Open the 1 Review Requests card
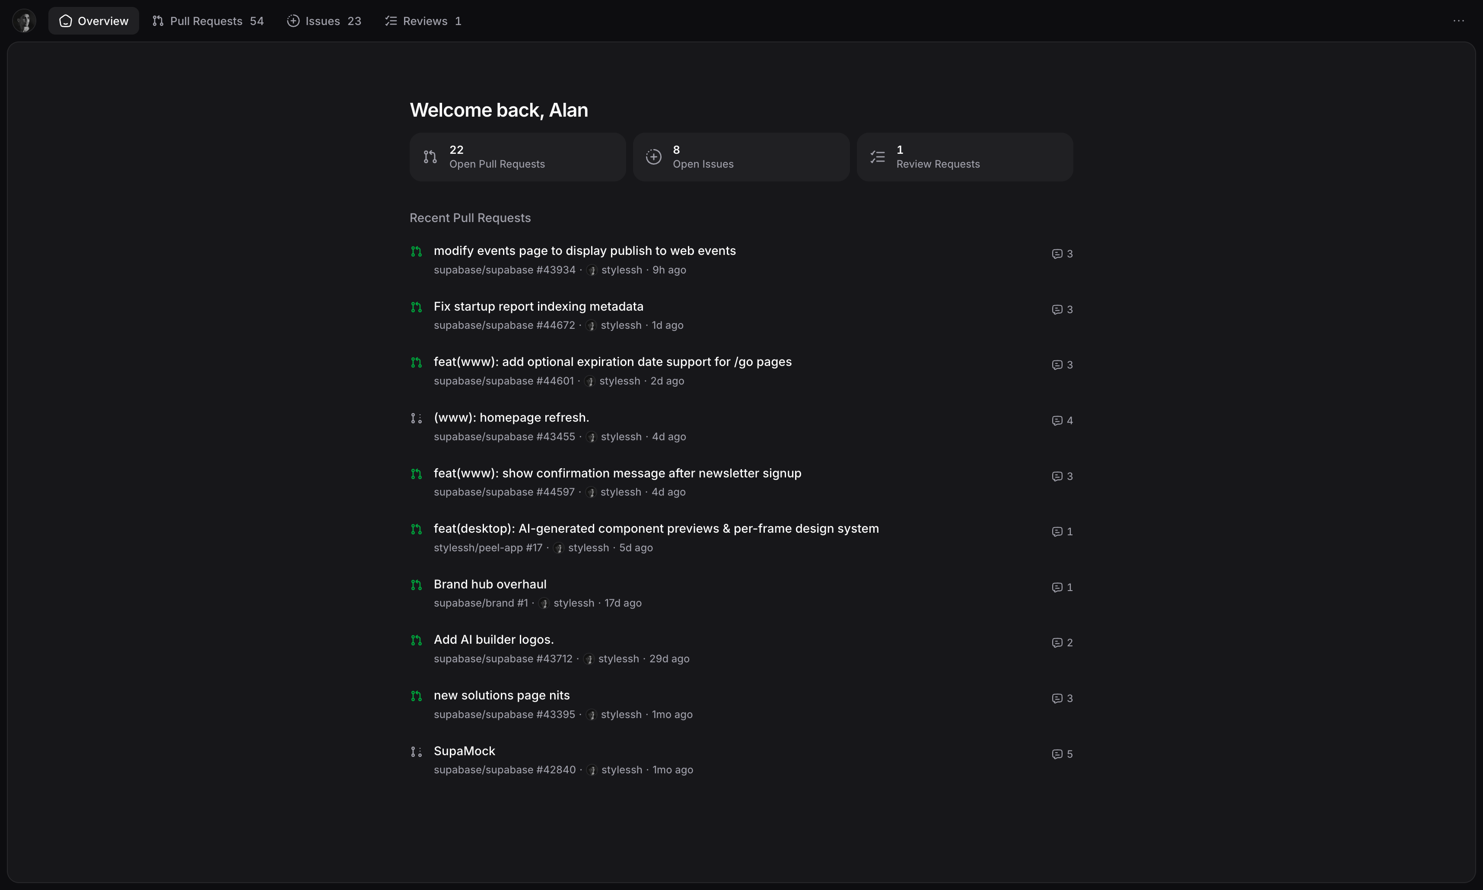1483x890 pixels. click(964, 157)
